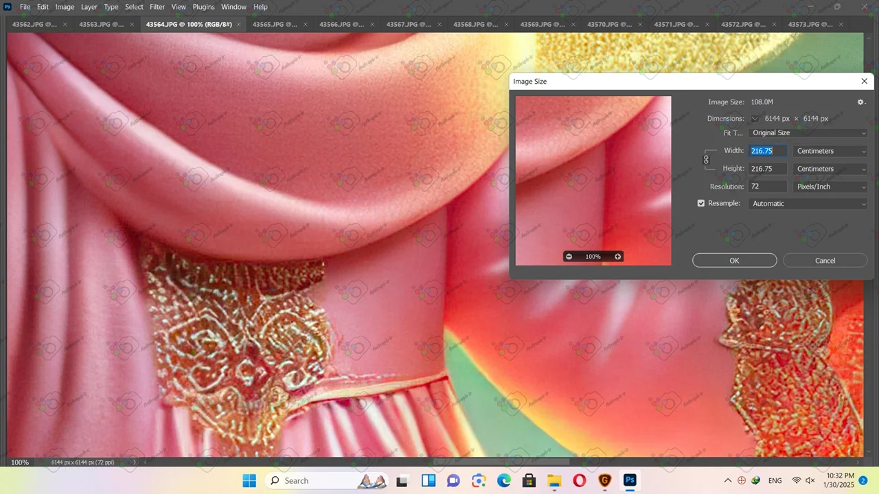879x494 pixels.
Task: Click the Height input field
Action: (767, 169)
